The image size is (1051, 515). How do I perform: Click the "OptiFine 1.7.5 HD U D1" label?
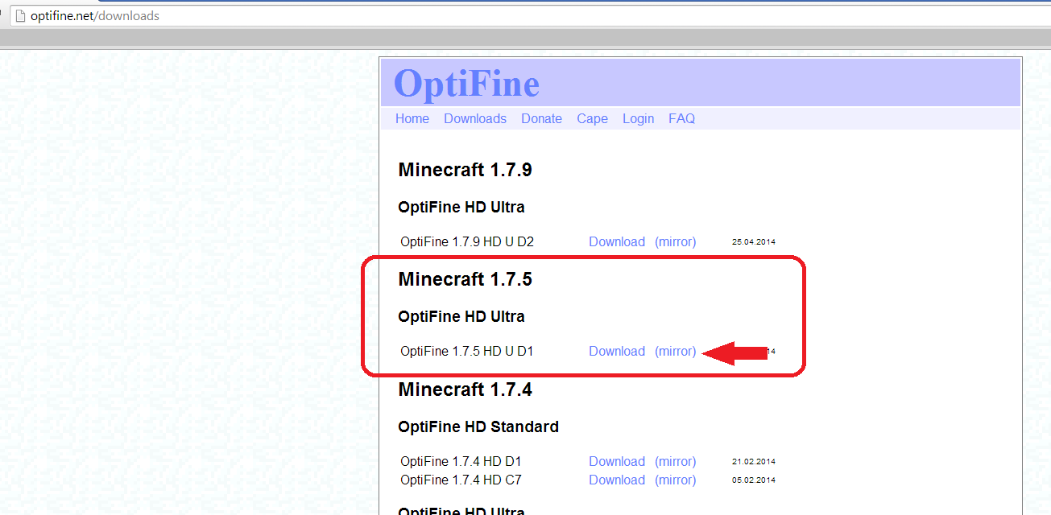click(467, 351)
